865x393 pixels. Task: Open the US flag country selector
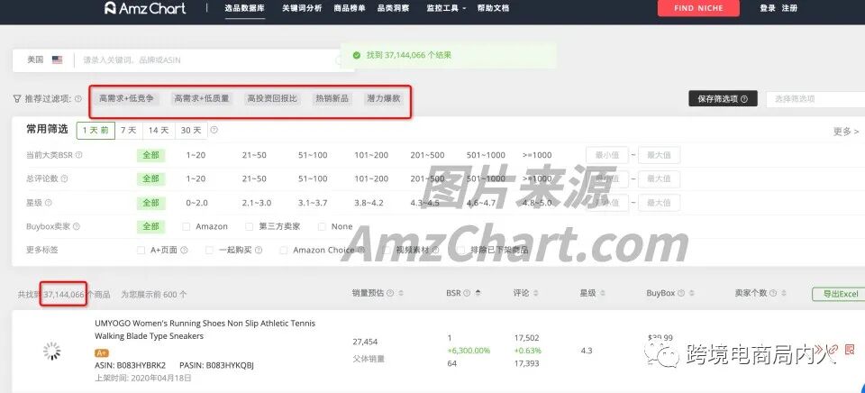(58, 60)
